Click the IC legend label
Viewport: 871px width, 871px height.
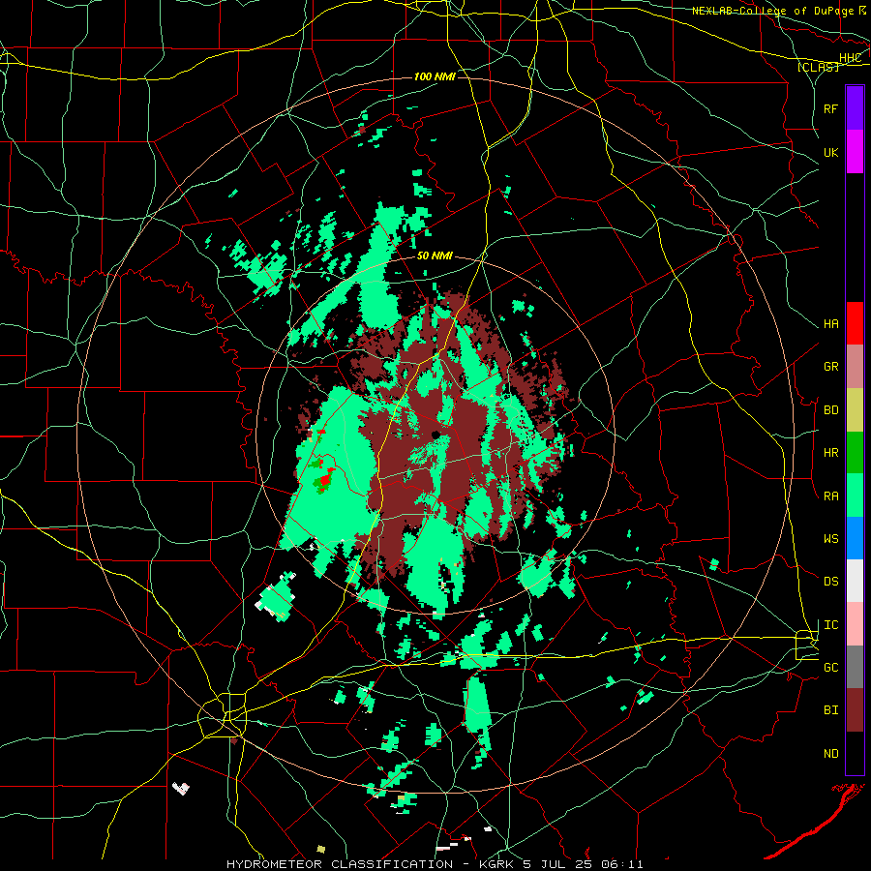click(830, 625)
